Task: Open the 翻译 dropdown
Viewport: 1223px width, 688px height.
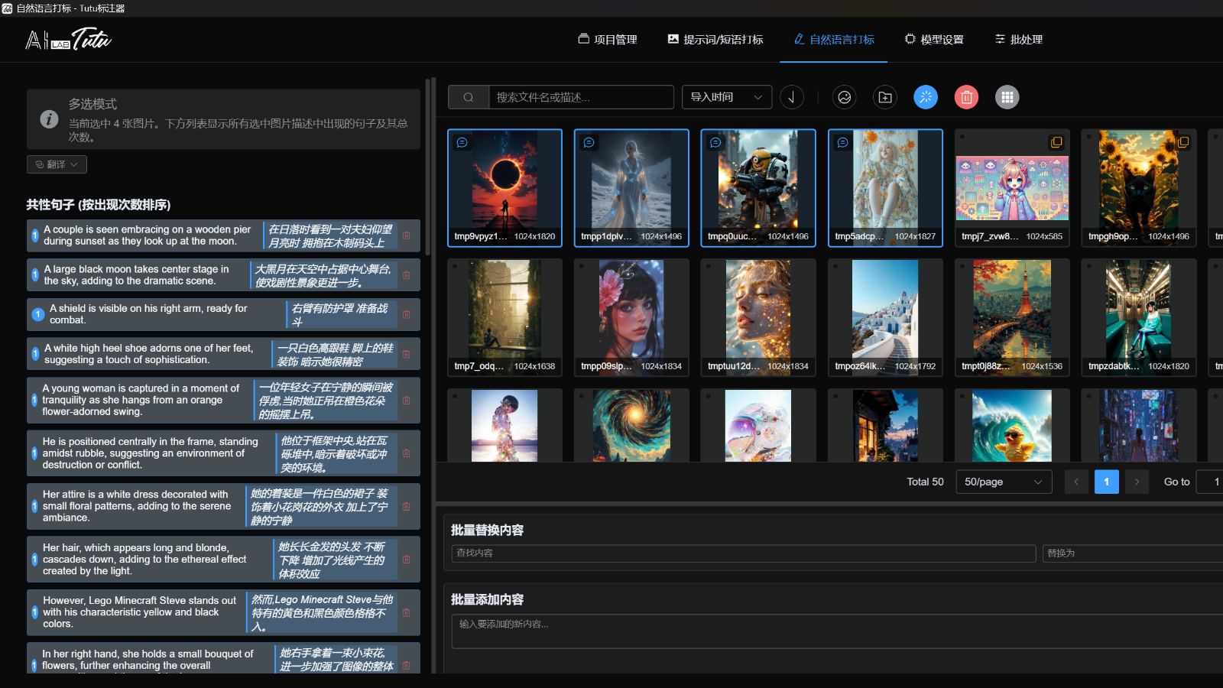Action: [x=57, y=164]
